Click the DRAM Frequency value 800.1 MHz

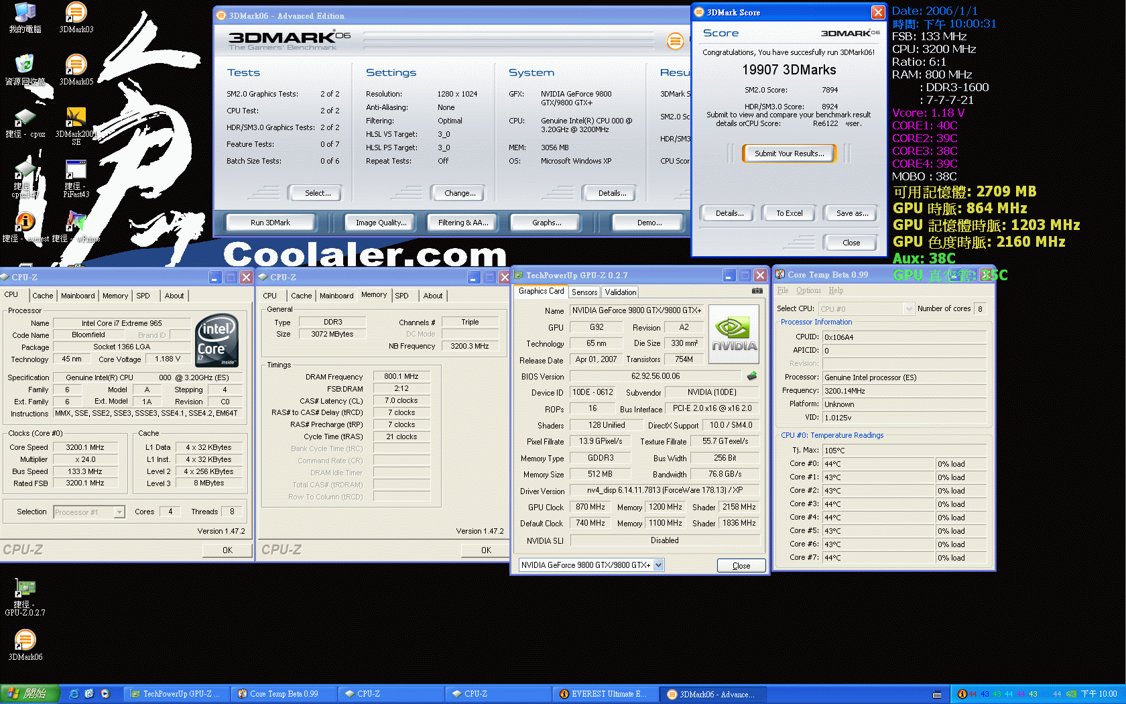coord(401,377)
